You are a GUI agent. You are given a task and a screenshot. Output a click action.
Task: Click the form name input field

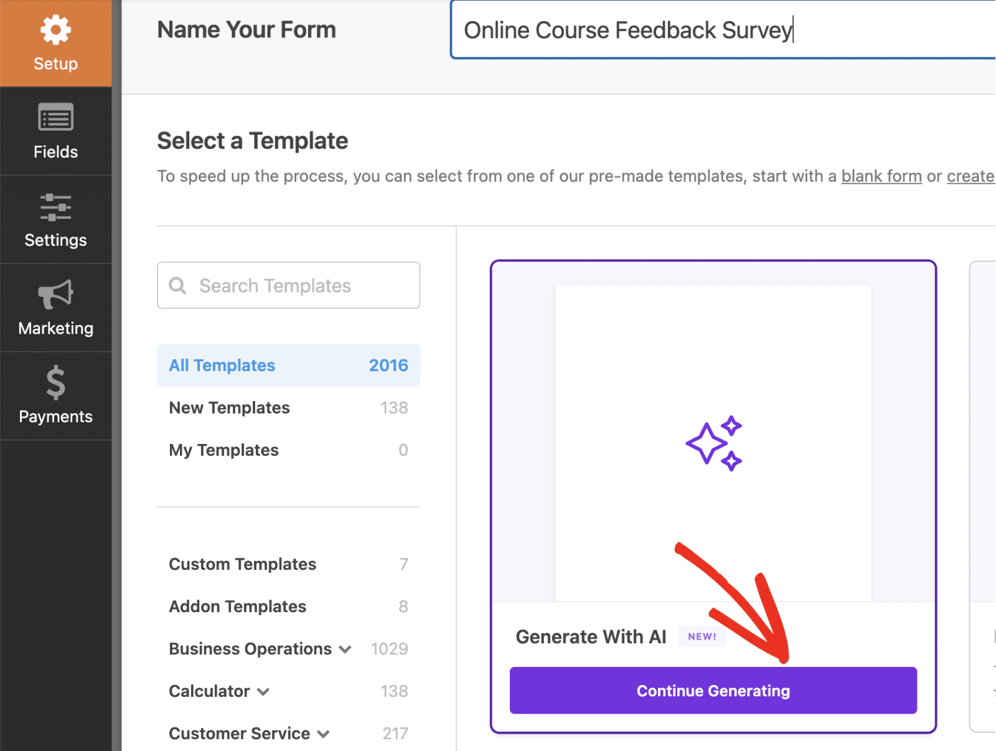pos(722,31)
